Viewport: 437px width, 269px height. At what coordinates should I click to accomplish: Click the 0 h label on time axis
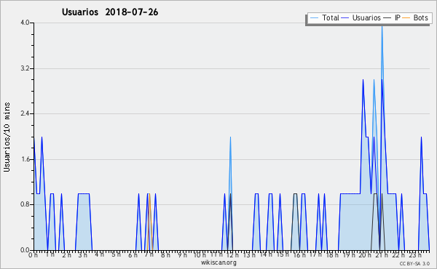click(x=34, y=255)
